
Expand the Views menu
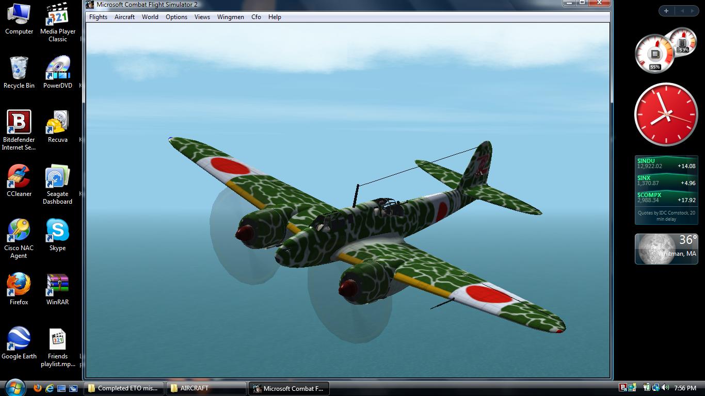pos(202,17)
